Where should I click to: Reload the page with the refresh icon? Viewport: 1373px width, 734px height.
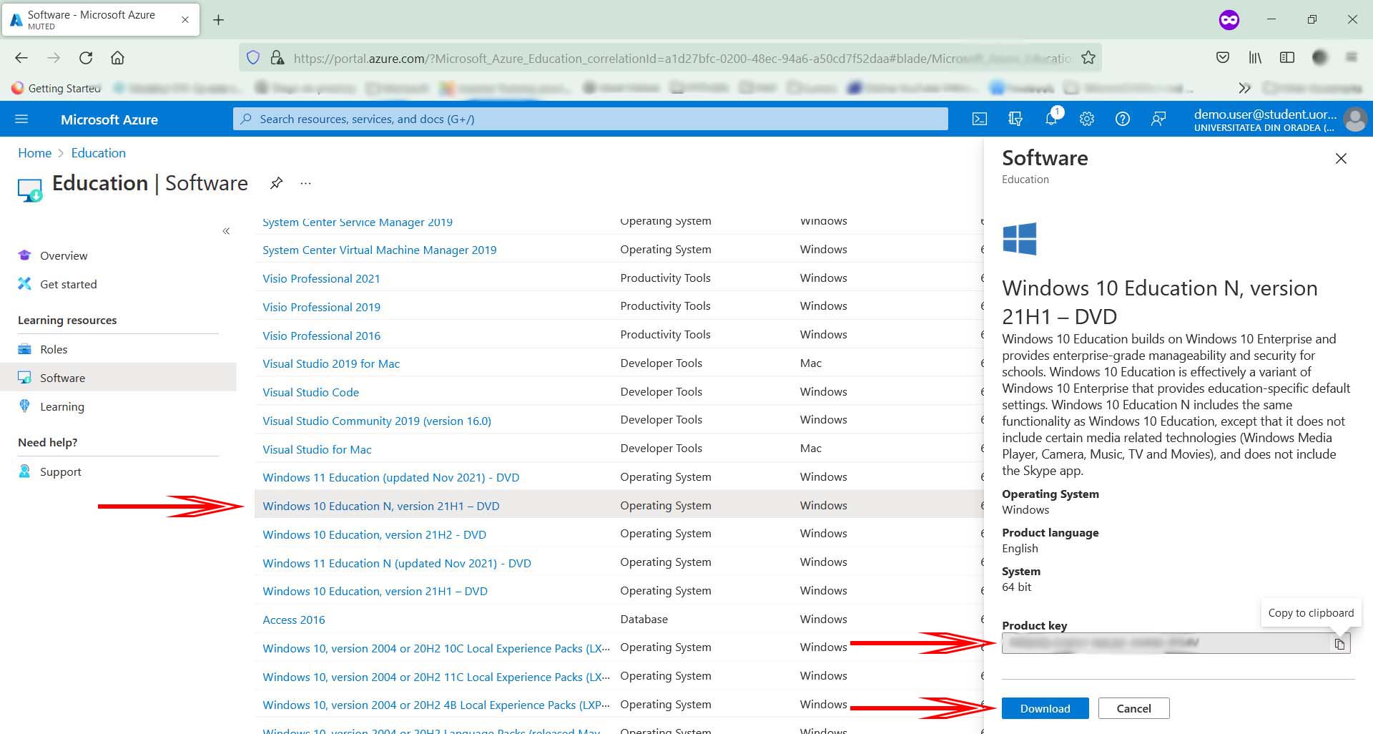(86, 58)
